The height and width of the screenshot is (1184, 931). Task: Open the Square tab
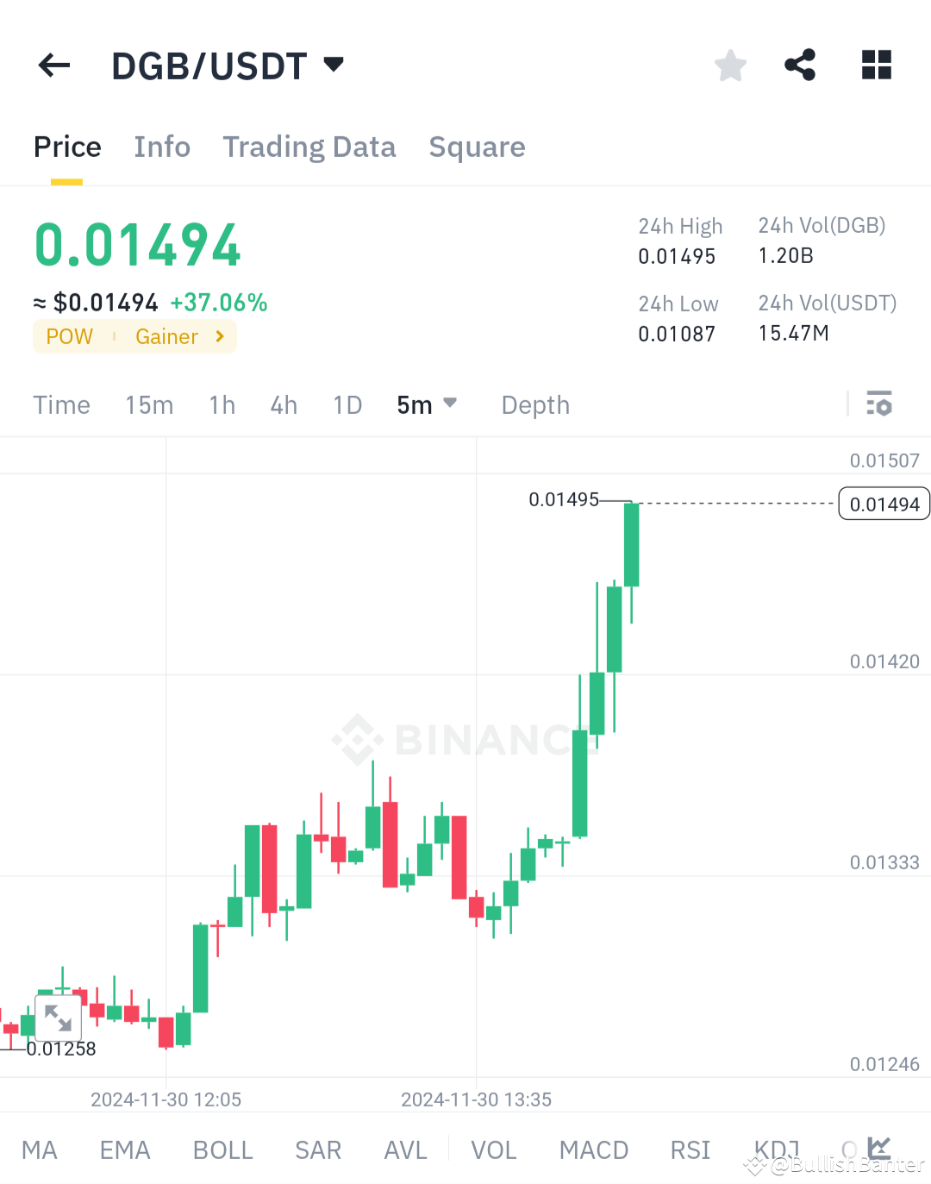(x=477, y=147)
